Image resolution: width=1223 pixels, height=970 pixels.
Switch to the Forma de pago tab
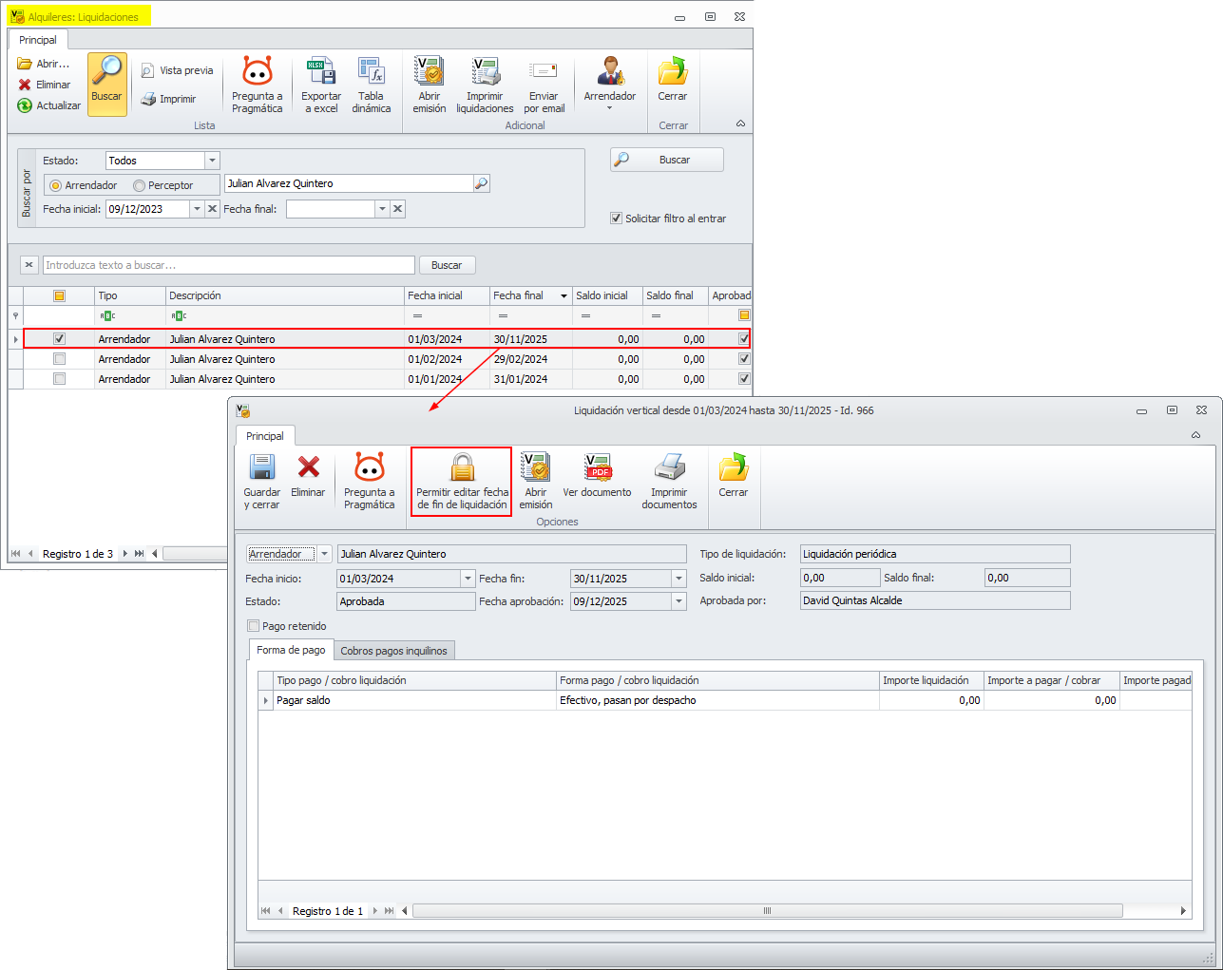(291, 650)
